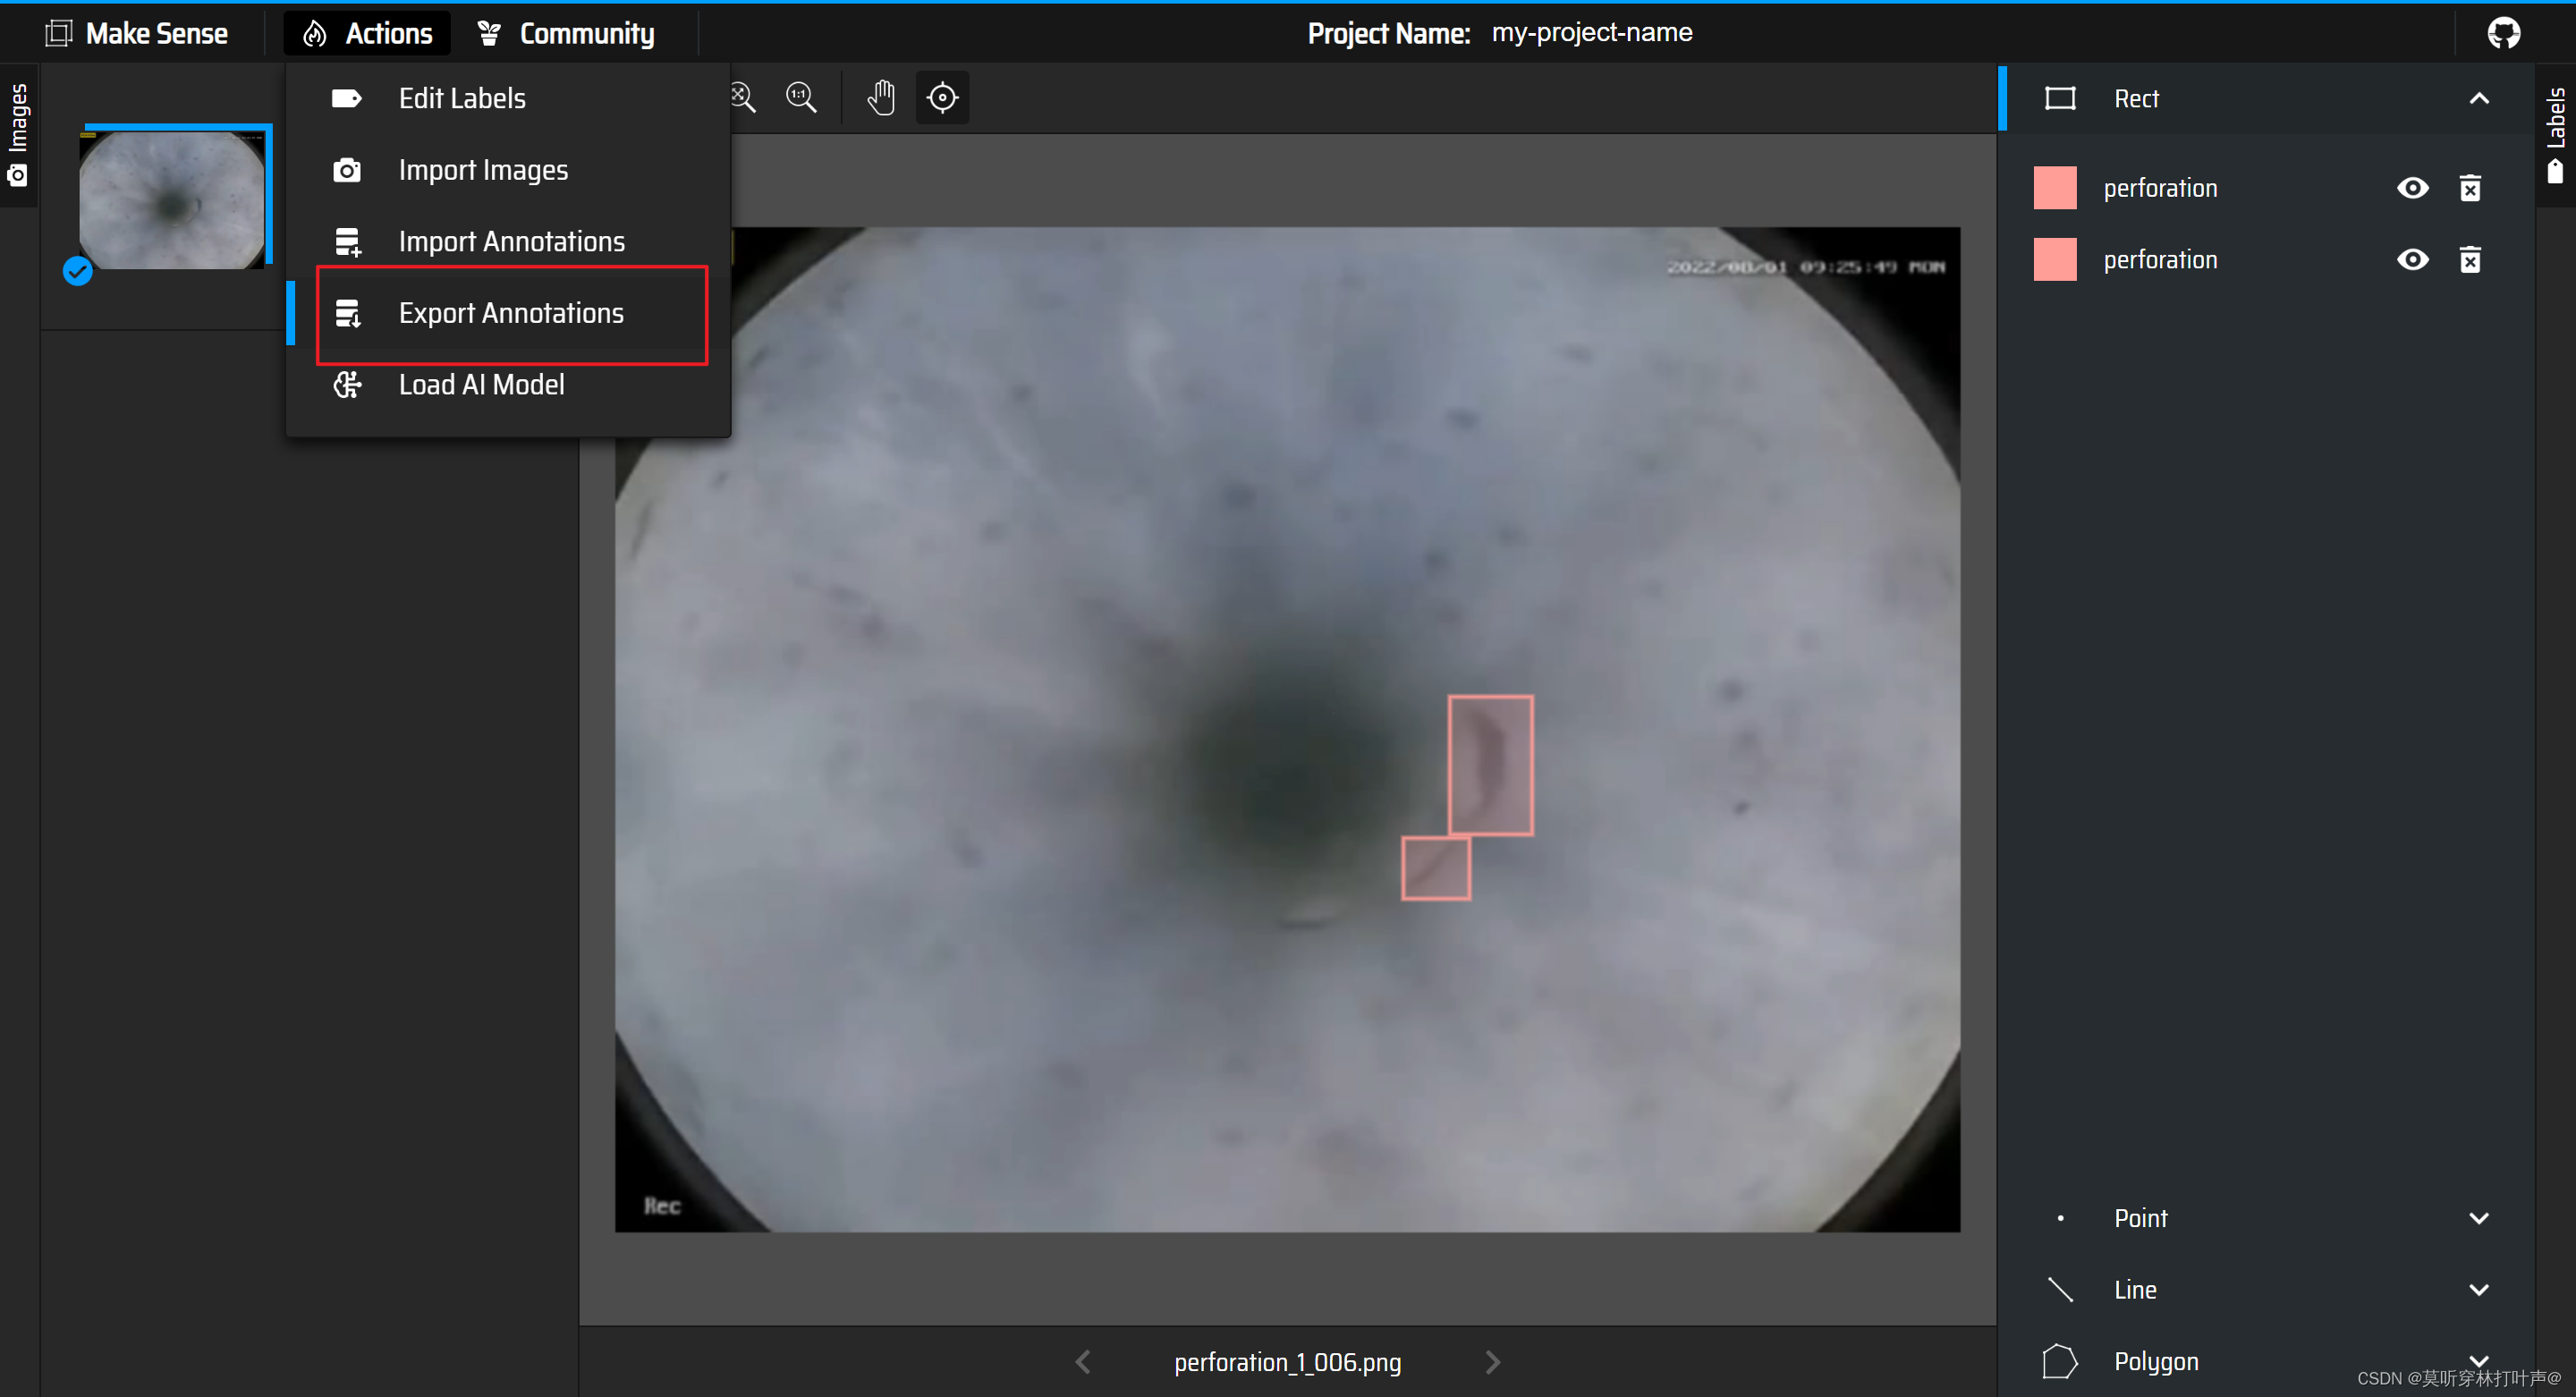This screenshot has height=1397, width=2576.
Task: Click the Make Sense logo
Action: [137, 33]
